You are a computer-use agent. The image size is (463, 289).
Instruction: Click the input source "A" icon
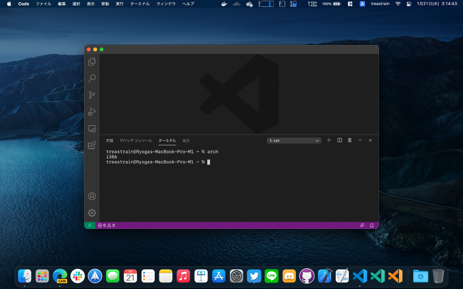tap(362, 4)
